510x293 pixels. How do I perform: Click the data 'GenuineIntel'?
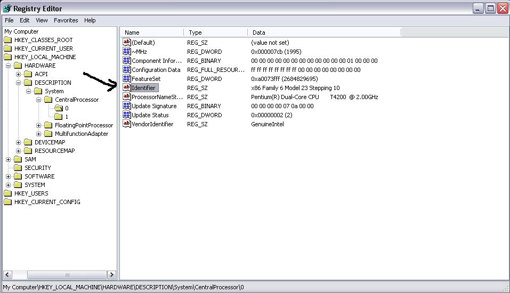[x=268, y=124]
